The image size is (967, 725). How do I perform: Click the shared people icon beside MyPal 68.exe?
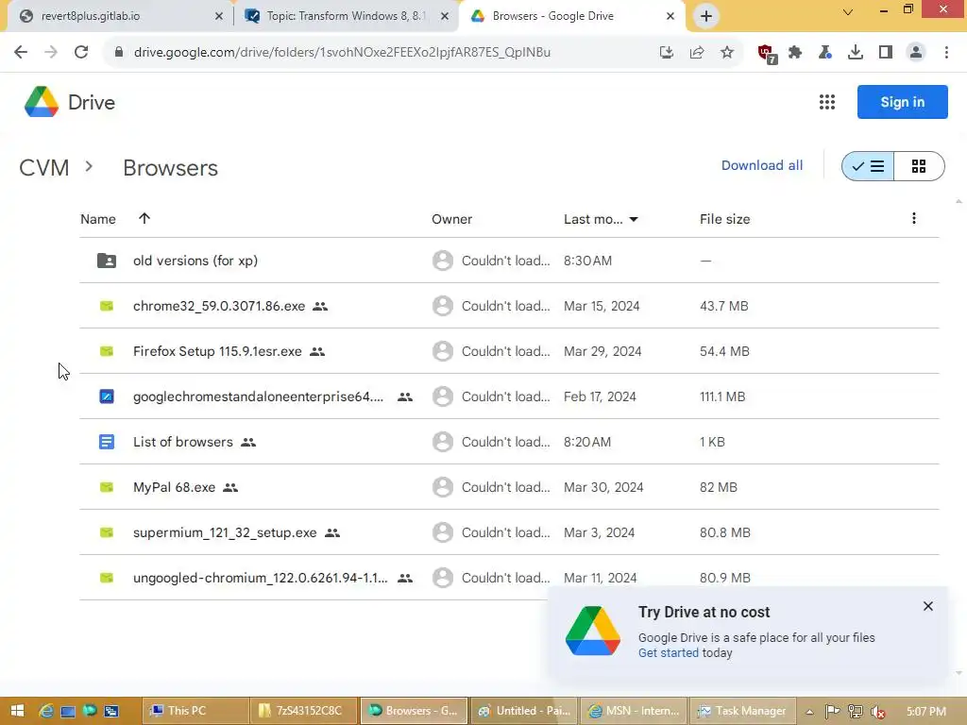pyautogui.click(x=230, y=488)
